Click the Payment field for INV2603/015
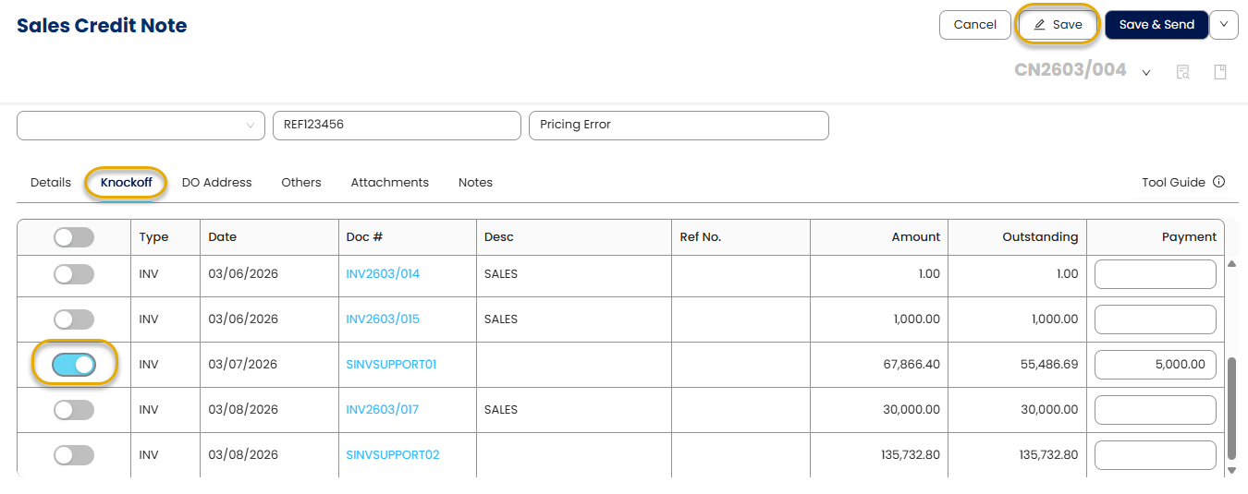The height and width of the screenshot is (494, 1248). (1156, 319)
